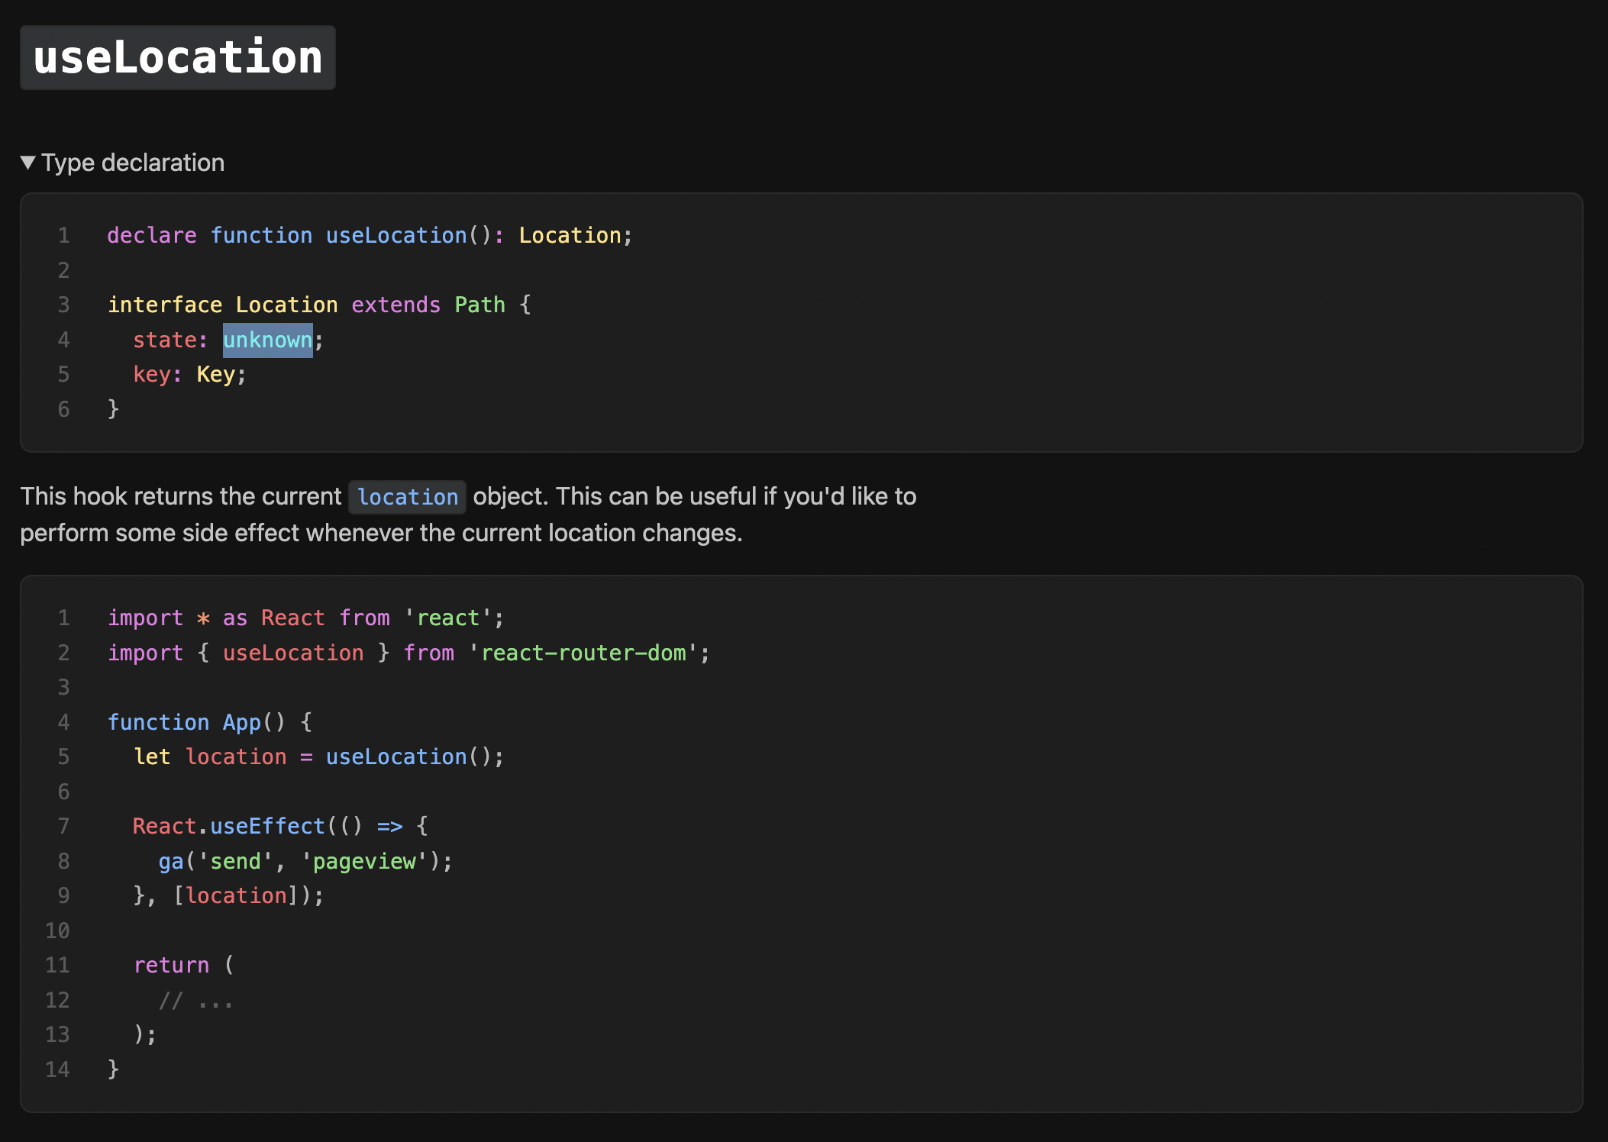Click the Type declaration summary label
Viewport: 1608px width, 1142px height.
tap(133, 163)
